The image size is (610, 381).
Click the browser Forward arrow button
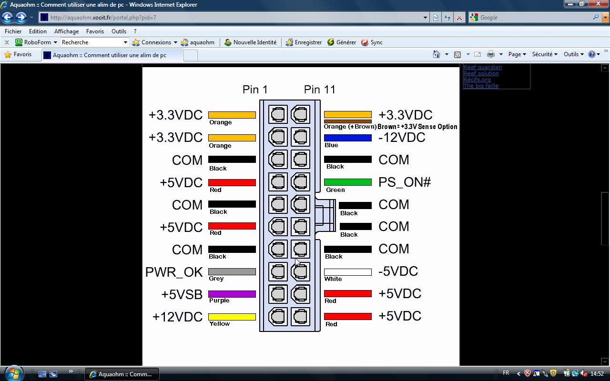coord(21,18)
